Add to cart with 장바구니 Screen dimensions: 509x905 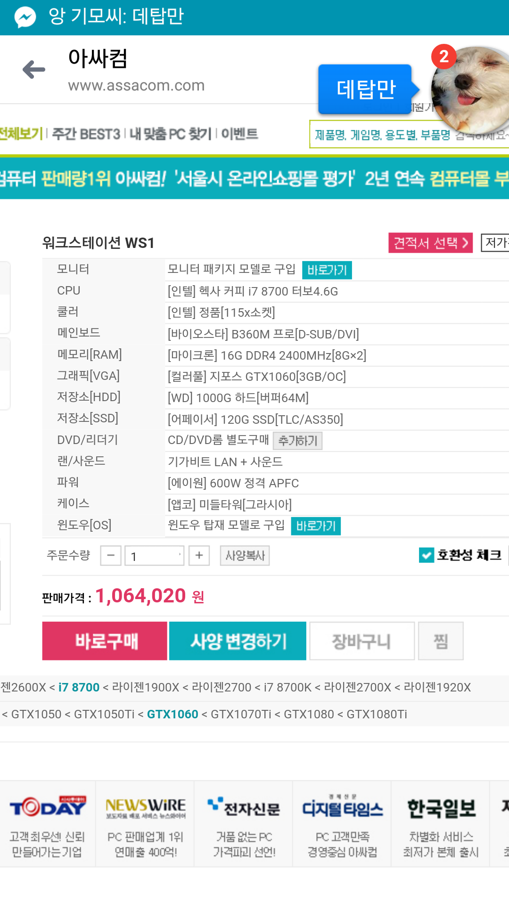[361, 641]
